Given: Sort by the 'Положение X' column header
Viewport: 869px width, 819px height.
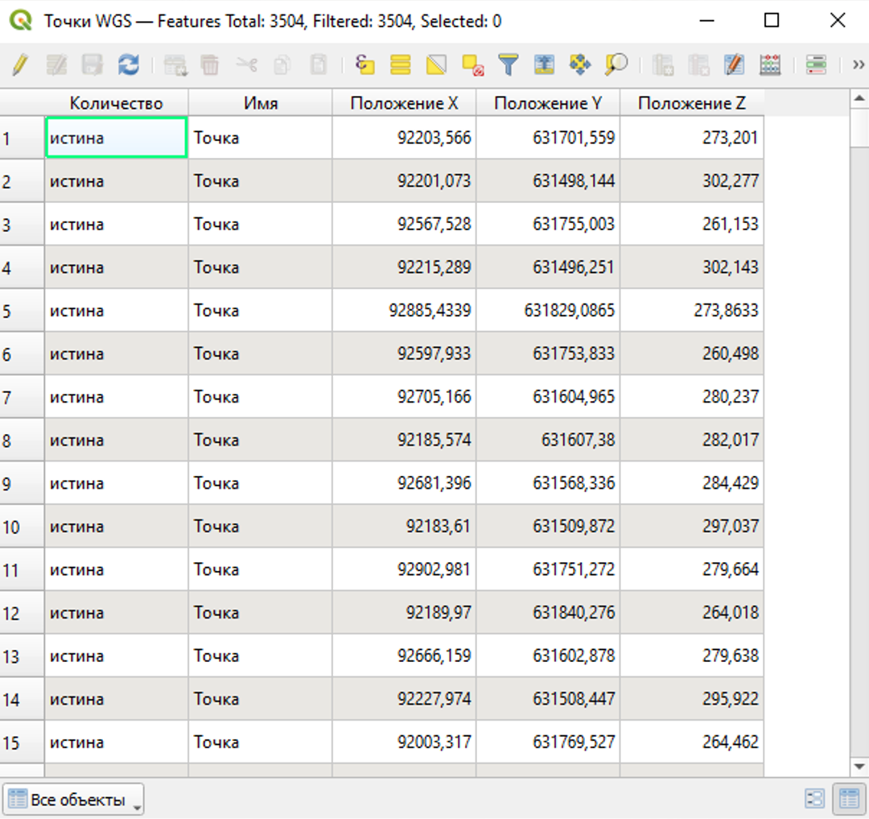Looking at the screenshot, I should [x=404, y=103].
